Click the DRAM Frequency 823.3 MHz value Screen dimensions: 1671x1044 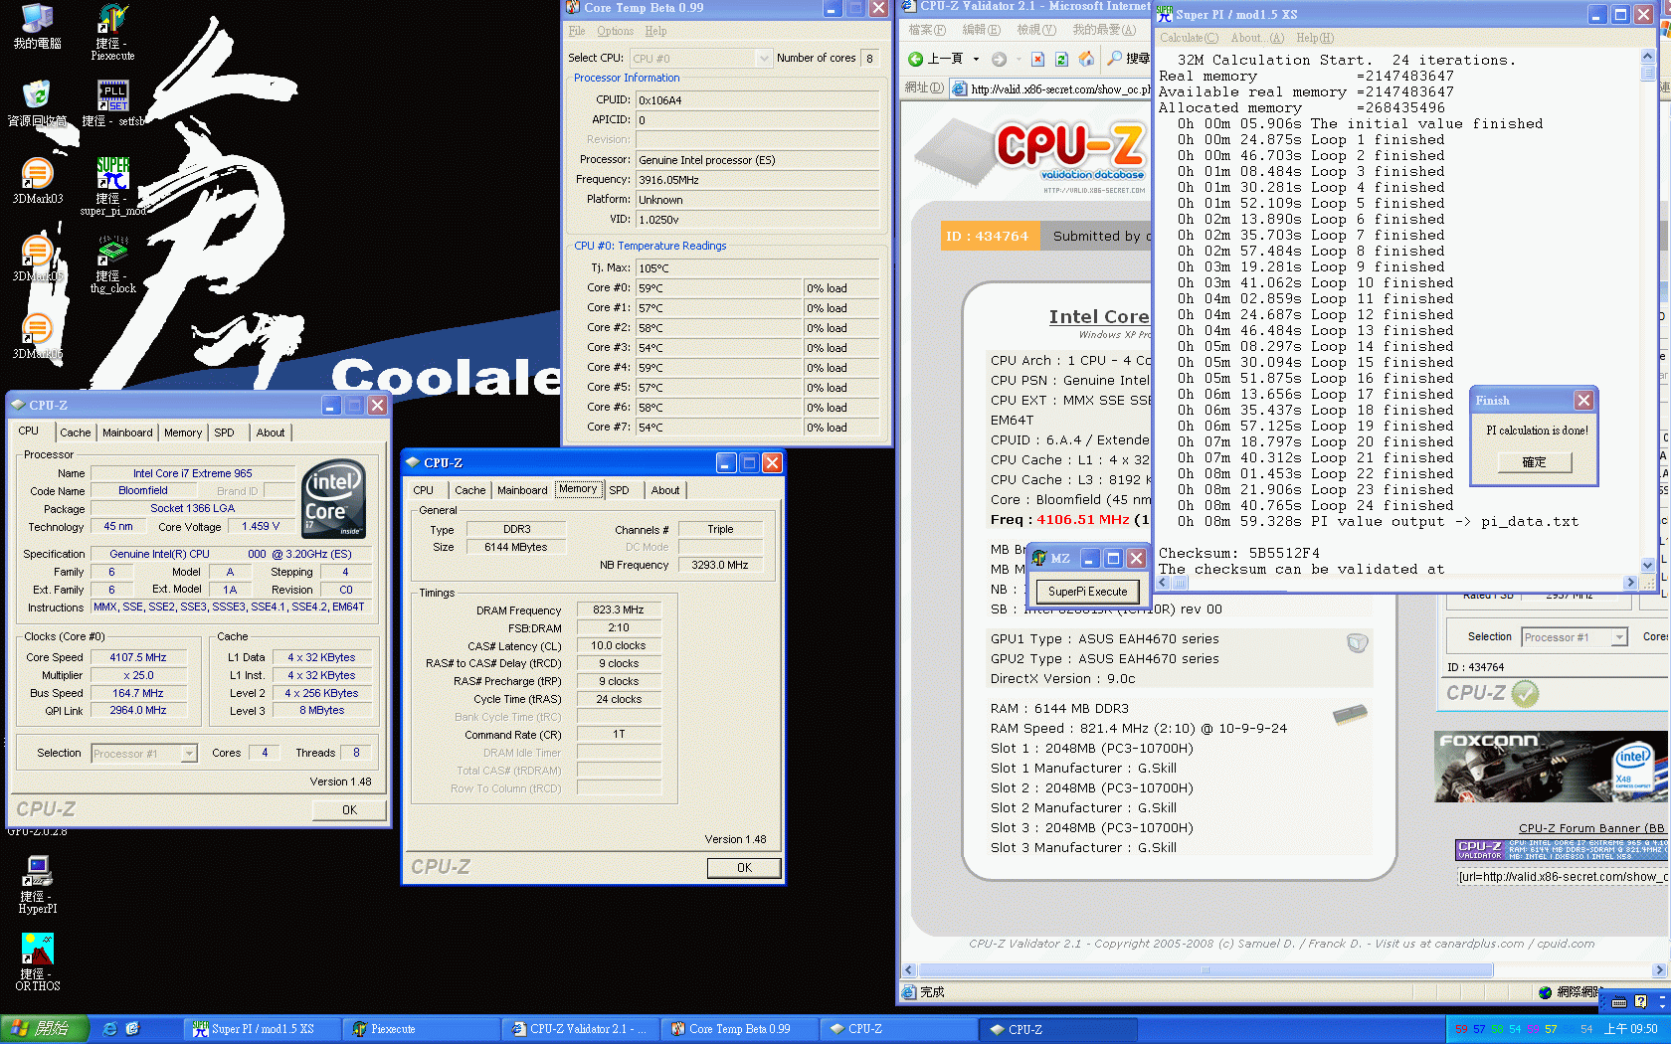pyautogui.click(x=619, y=609)
